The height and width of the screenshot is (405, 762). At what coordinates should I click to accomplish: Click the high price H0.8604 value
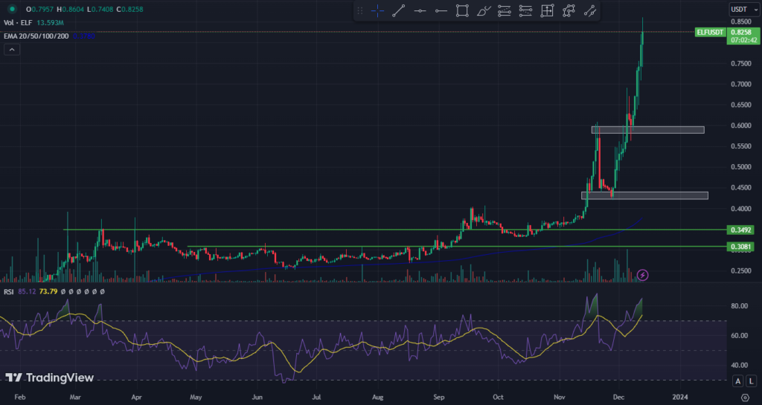click(70, 9)
